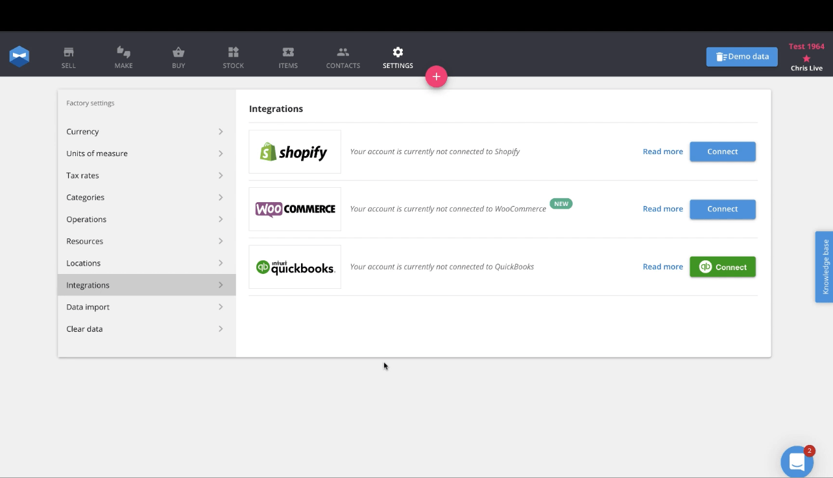Click the Katana hexagon logo

point(19,56)
